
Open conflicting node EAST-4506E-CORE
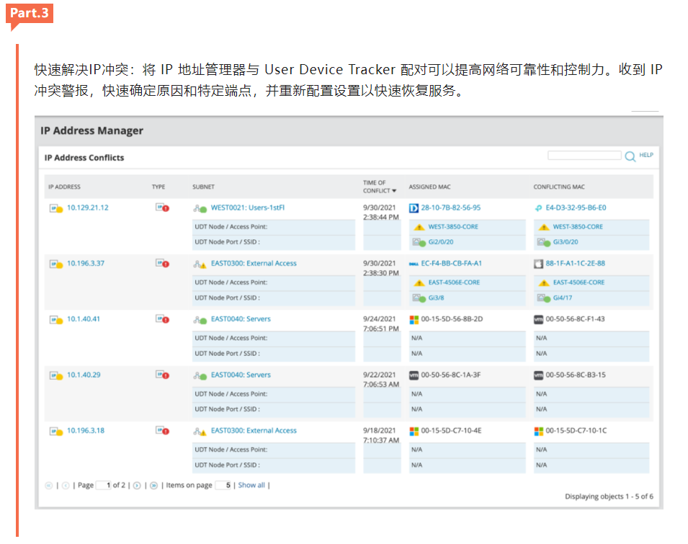(x=578, y=282)
